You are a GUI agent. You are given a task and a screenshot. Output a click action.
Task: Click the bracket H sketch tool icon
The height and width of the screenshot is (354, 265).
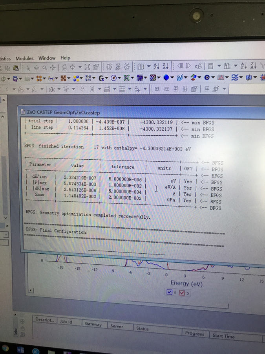click(x=92, y=89)
